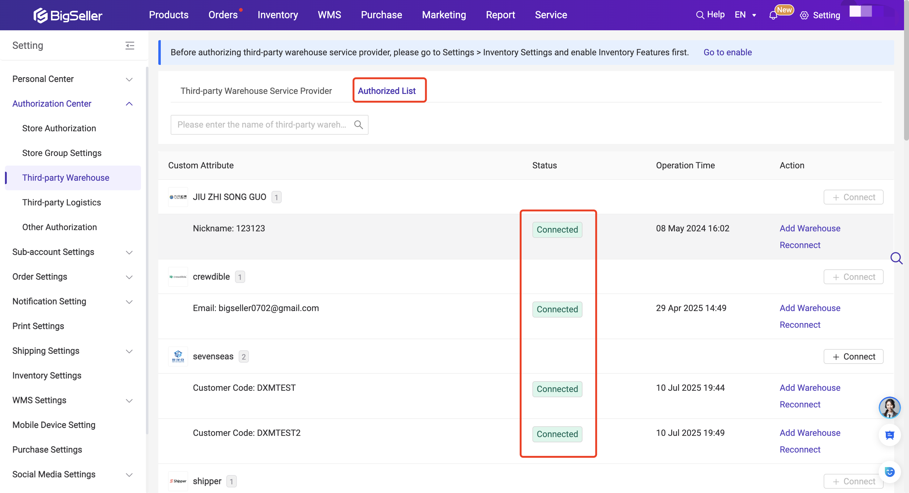Open the floating search magnifier icon
This screenshot has width=909, height=493.
[x=896, y=258]
